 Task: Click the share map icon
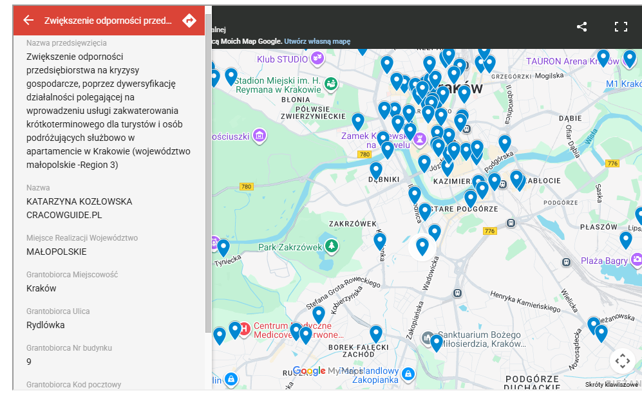pos(581,27)
